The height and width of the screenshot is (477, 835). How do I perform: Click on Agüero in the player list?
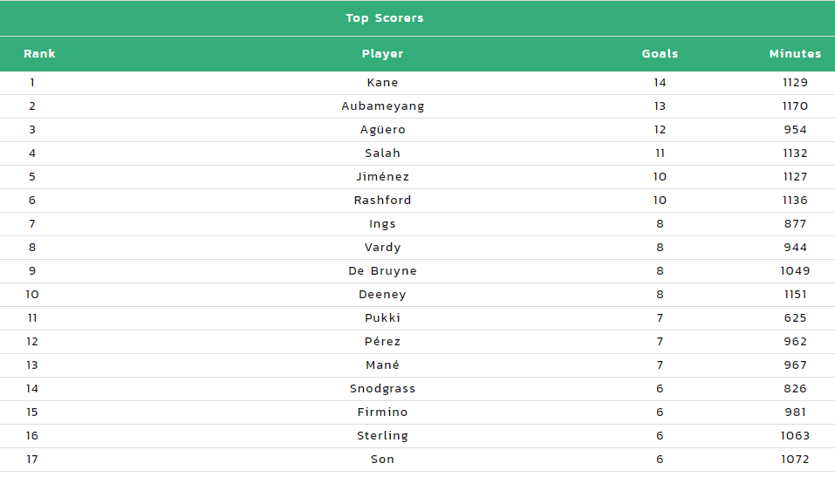coord(382,130)
